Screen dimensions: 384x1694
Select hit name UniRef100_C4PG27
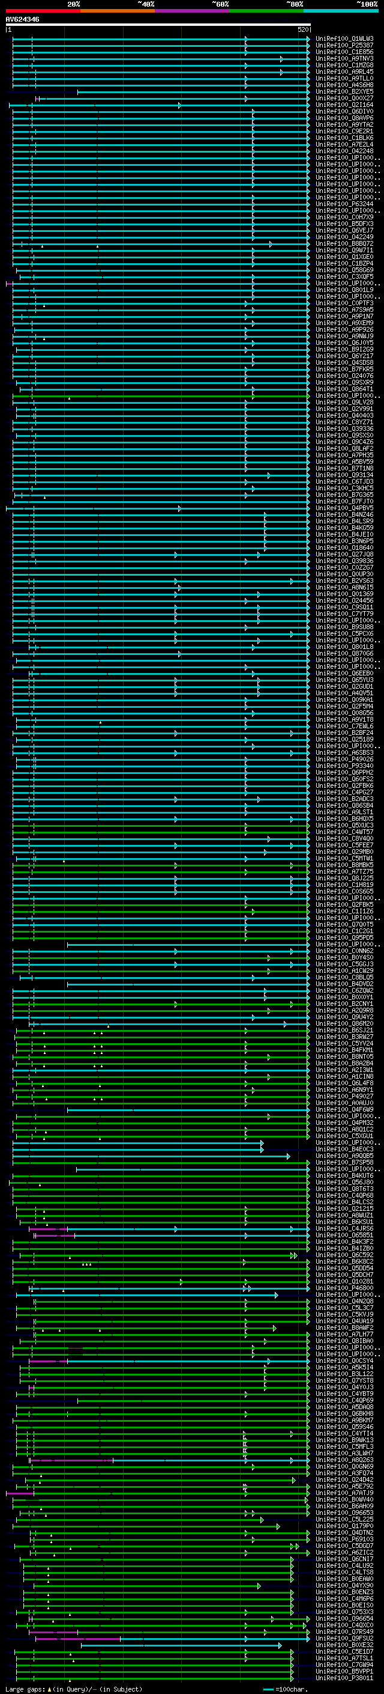pos(344,792)
